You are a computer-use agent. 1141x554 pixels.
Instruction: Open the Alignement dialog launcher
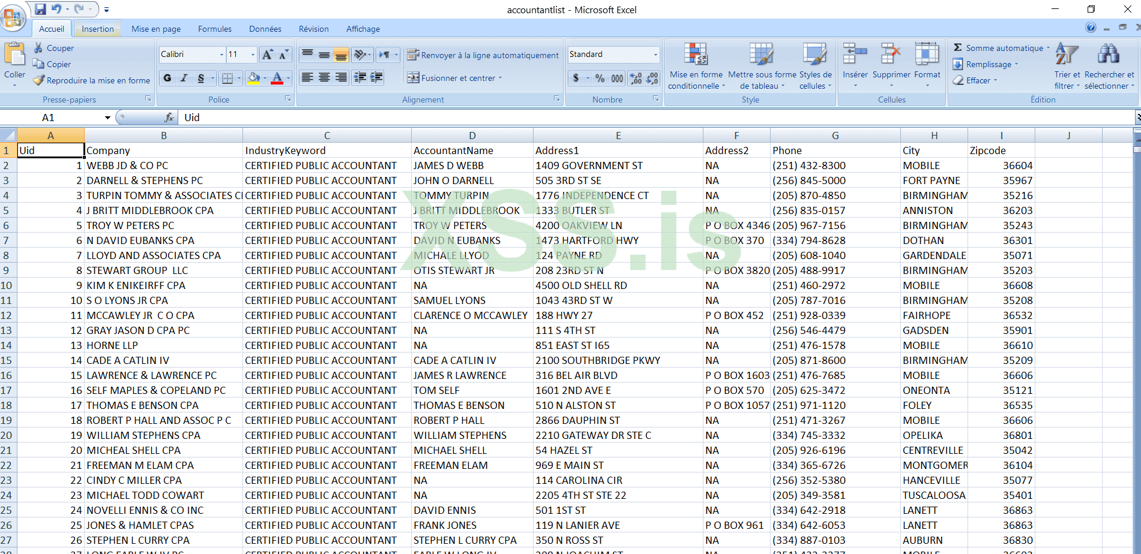(x=557, y=99)
